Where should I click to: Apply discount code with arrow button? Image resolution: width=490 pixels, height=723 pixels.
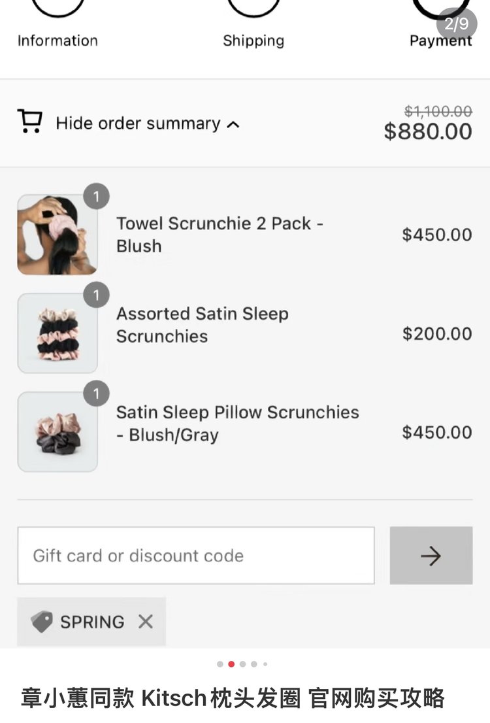tap(431, 556)
